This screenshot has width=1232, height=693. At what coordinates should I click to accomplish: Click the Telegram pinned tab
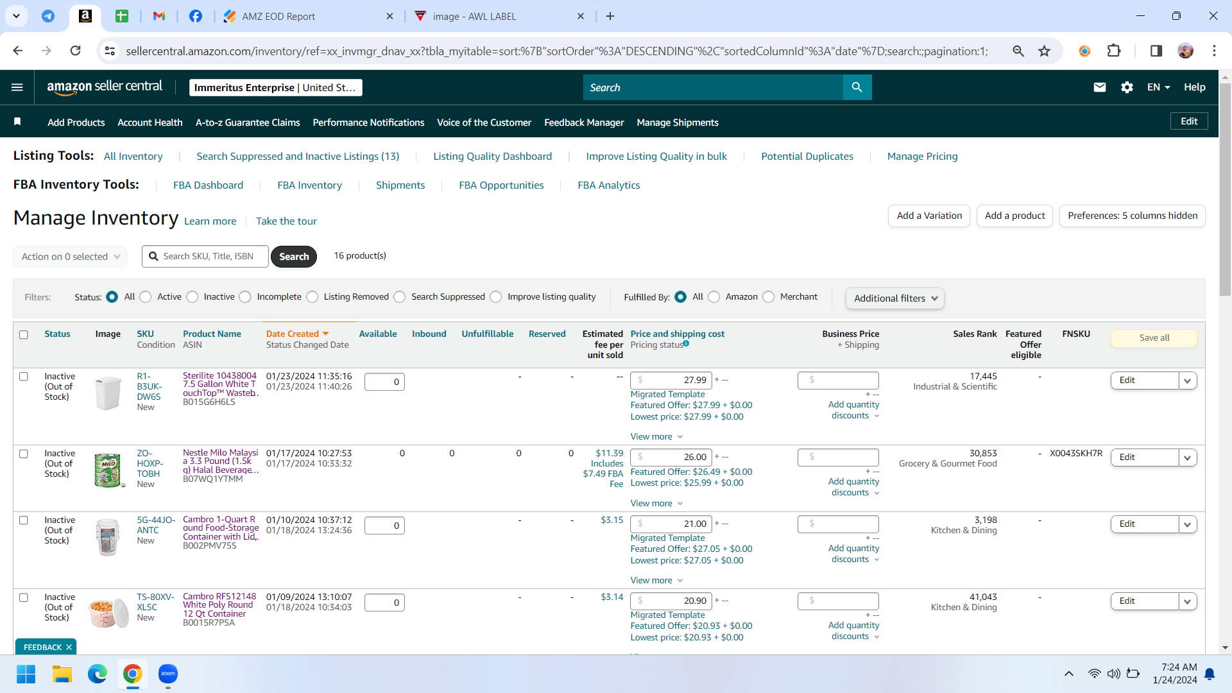[48, 16]
